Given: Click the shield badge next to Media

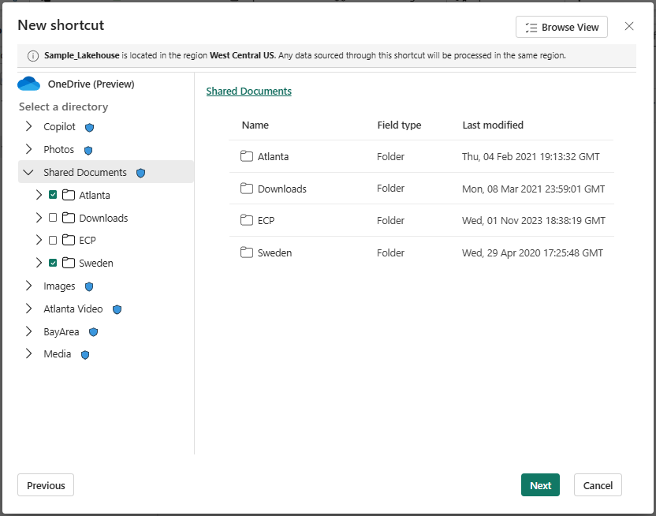Looking at the screenshot, I should tap(84, 353).
